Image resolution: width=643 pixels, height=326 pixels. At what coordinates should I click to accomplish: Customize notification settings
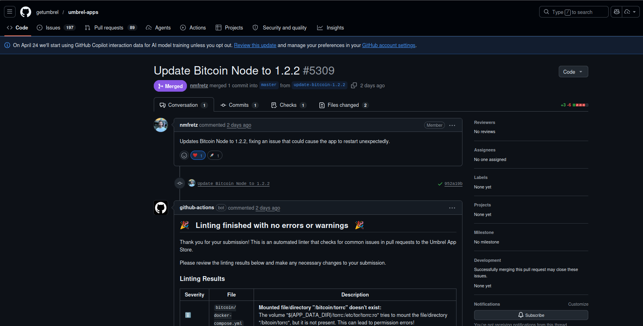coord(578,304)
